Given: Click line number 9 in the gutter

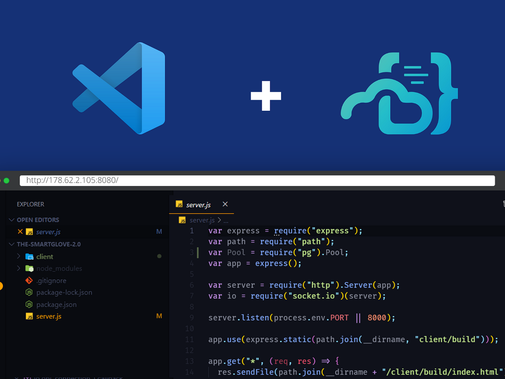Looking at the screenshot, I should 191,318.
